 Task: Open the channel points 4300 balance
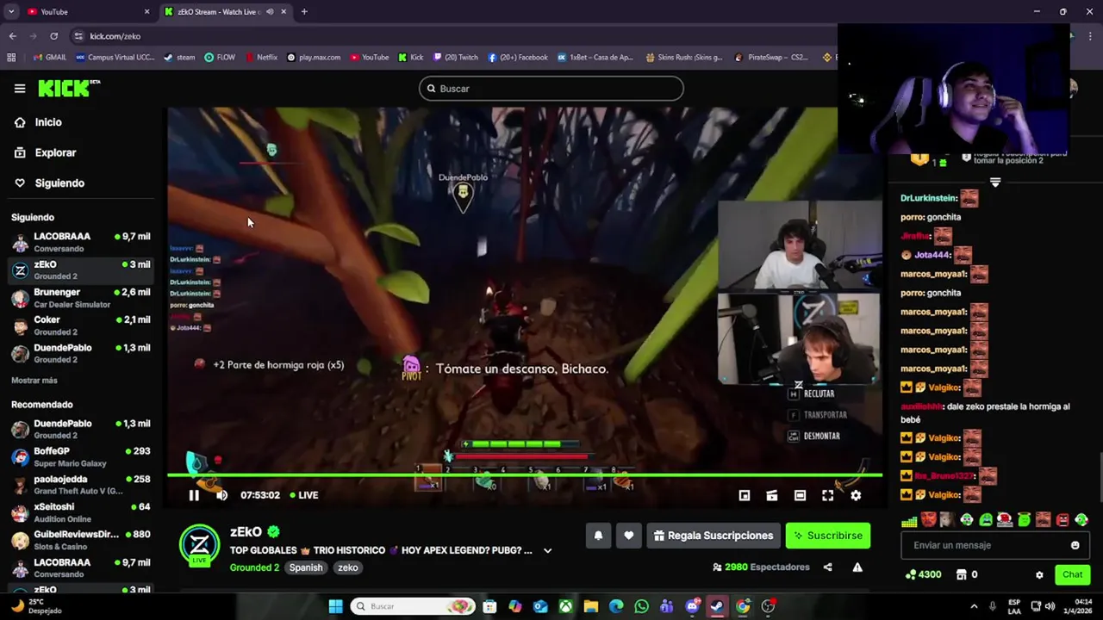pos(923,574)
